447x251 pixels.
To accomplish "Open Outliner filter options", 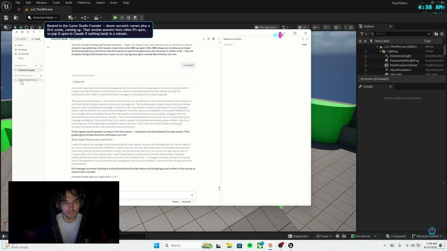I will (x=363, y=34).
